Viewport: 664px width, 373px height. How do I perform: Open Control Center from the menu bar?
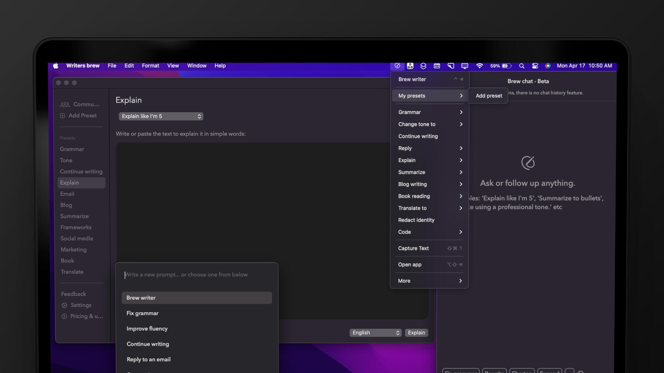pyautogui.click(x=535, y=66)
